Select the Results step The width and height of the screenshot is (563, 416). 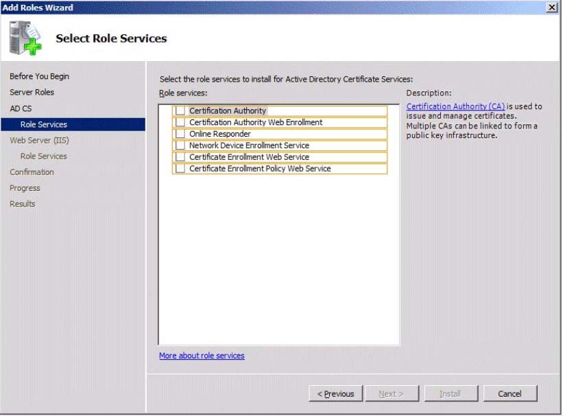click(x=22, y=204)
